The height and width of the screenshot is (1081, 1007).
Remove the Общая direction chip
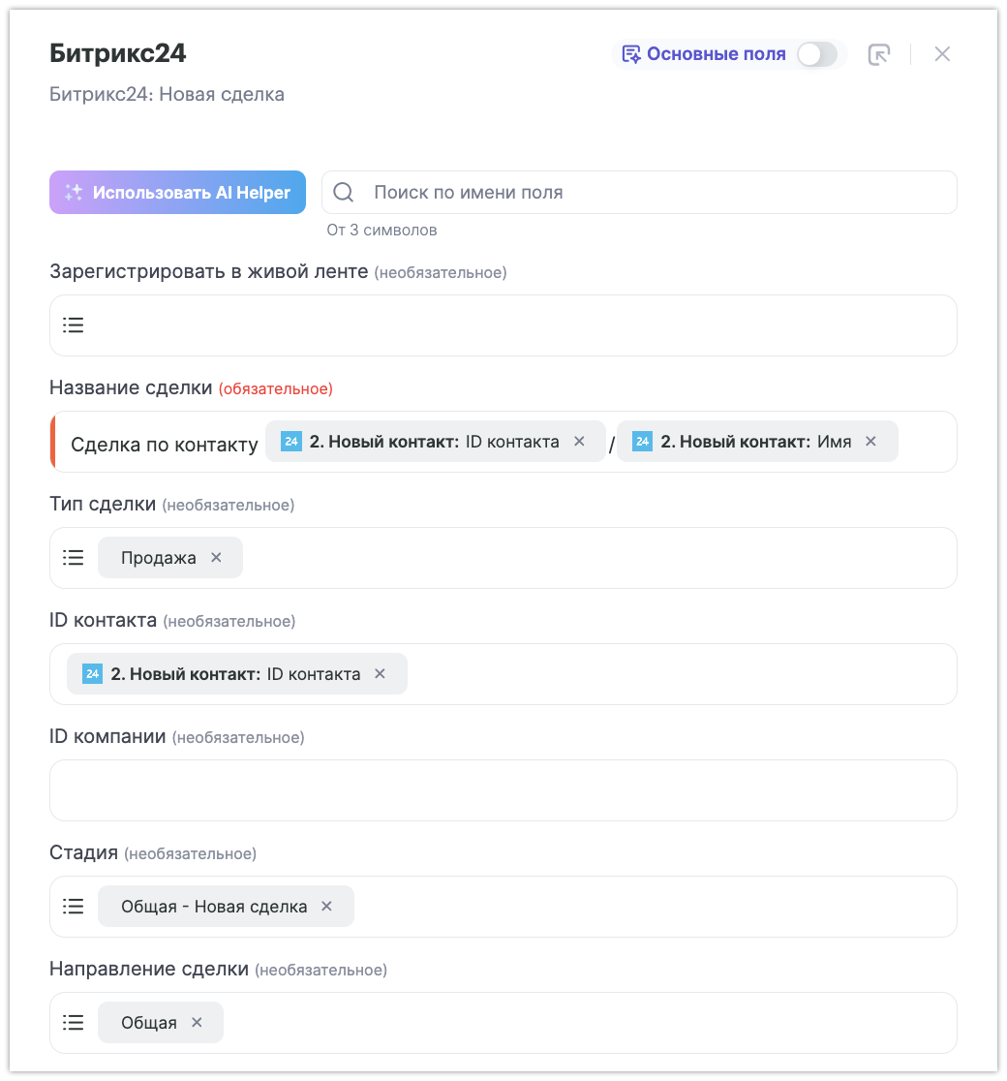tap(197, 1023)
